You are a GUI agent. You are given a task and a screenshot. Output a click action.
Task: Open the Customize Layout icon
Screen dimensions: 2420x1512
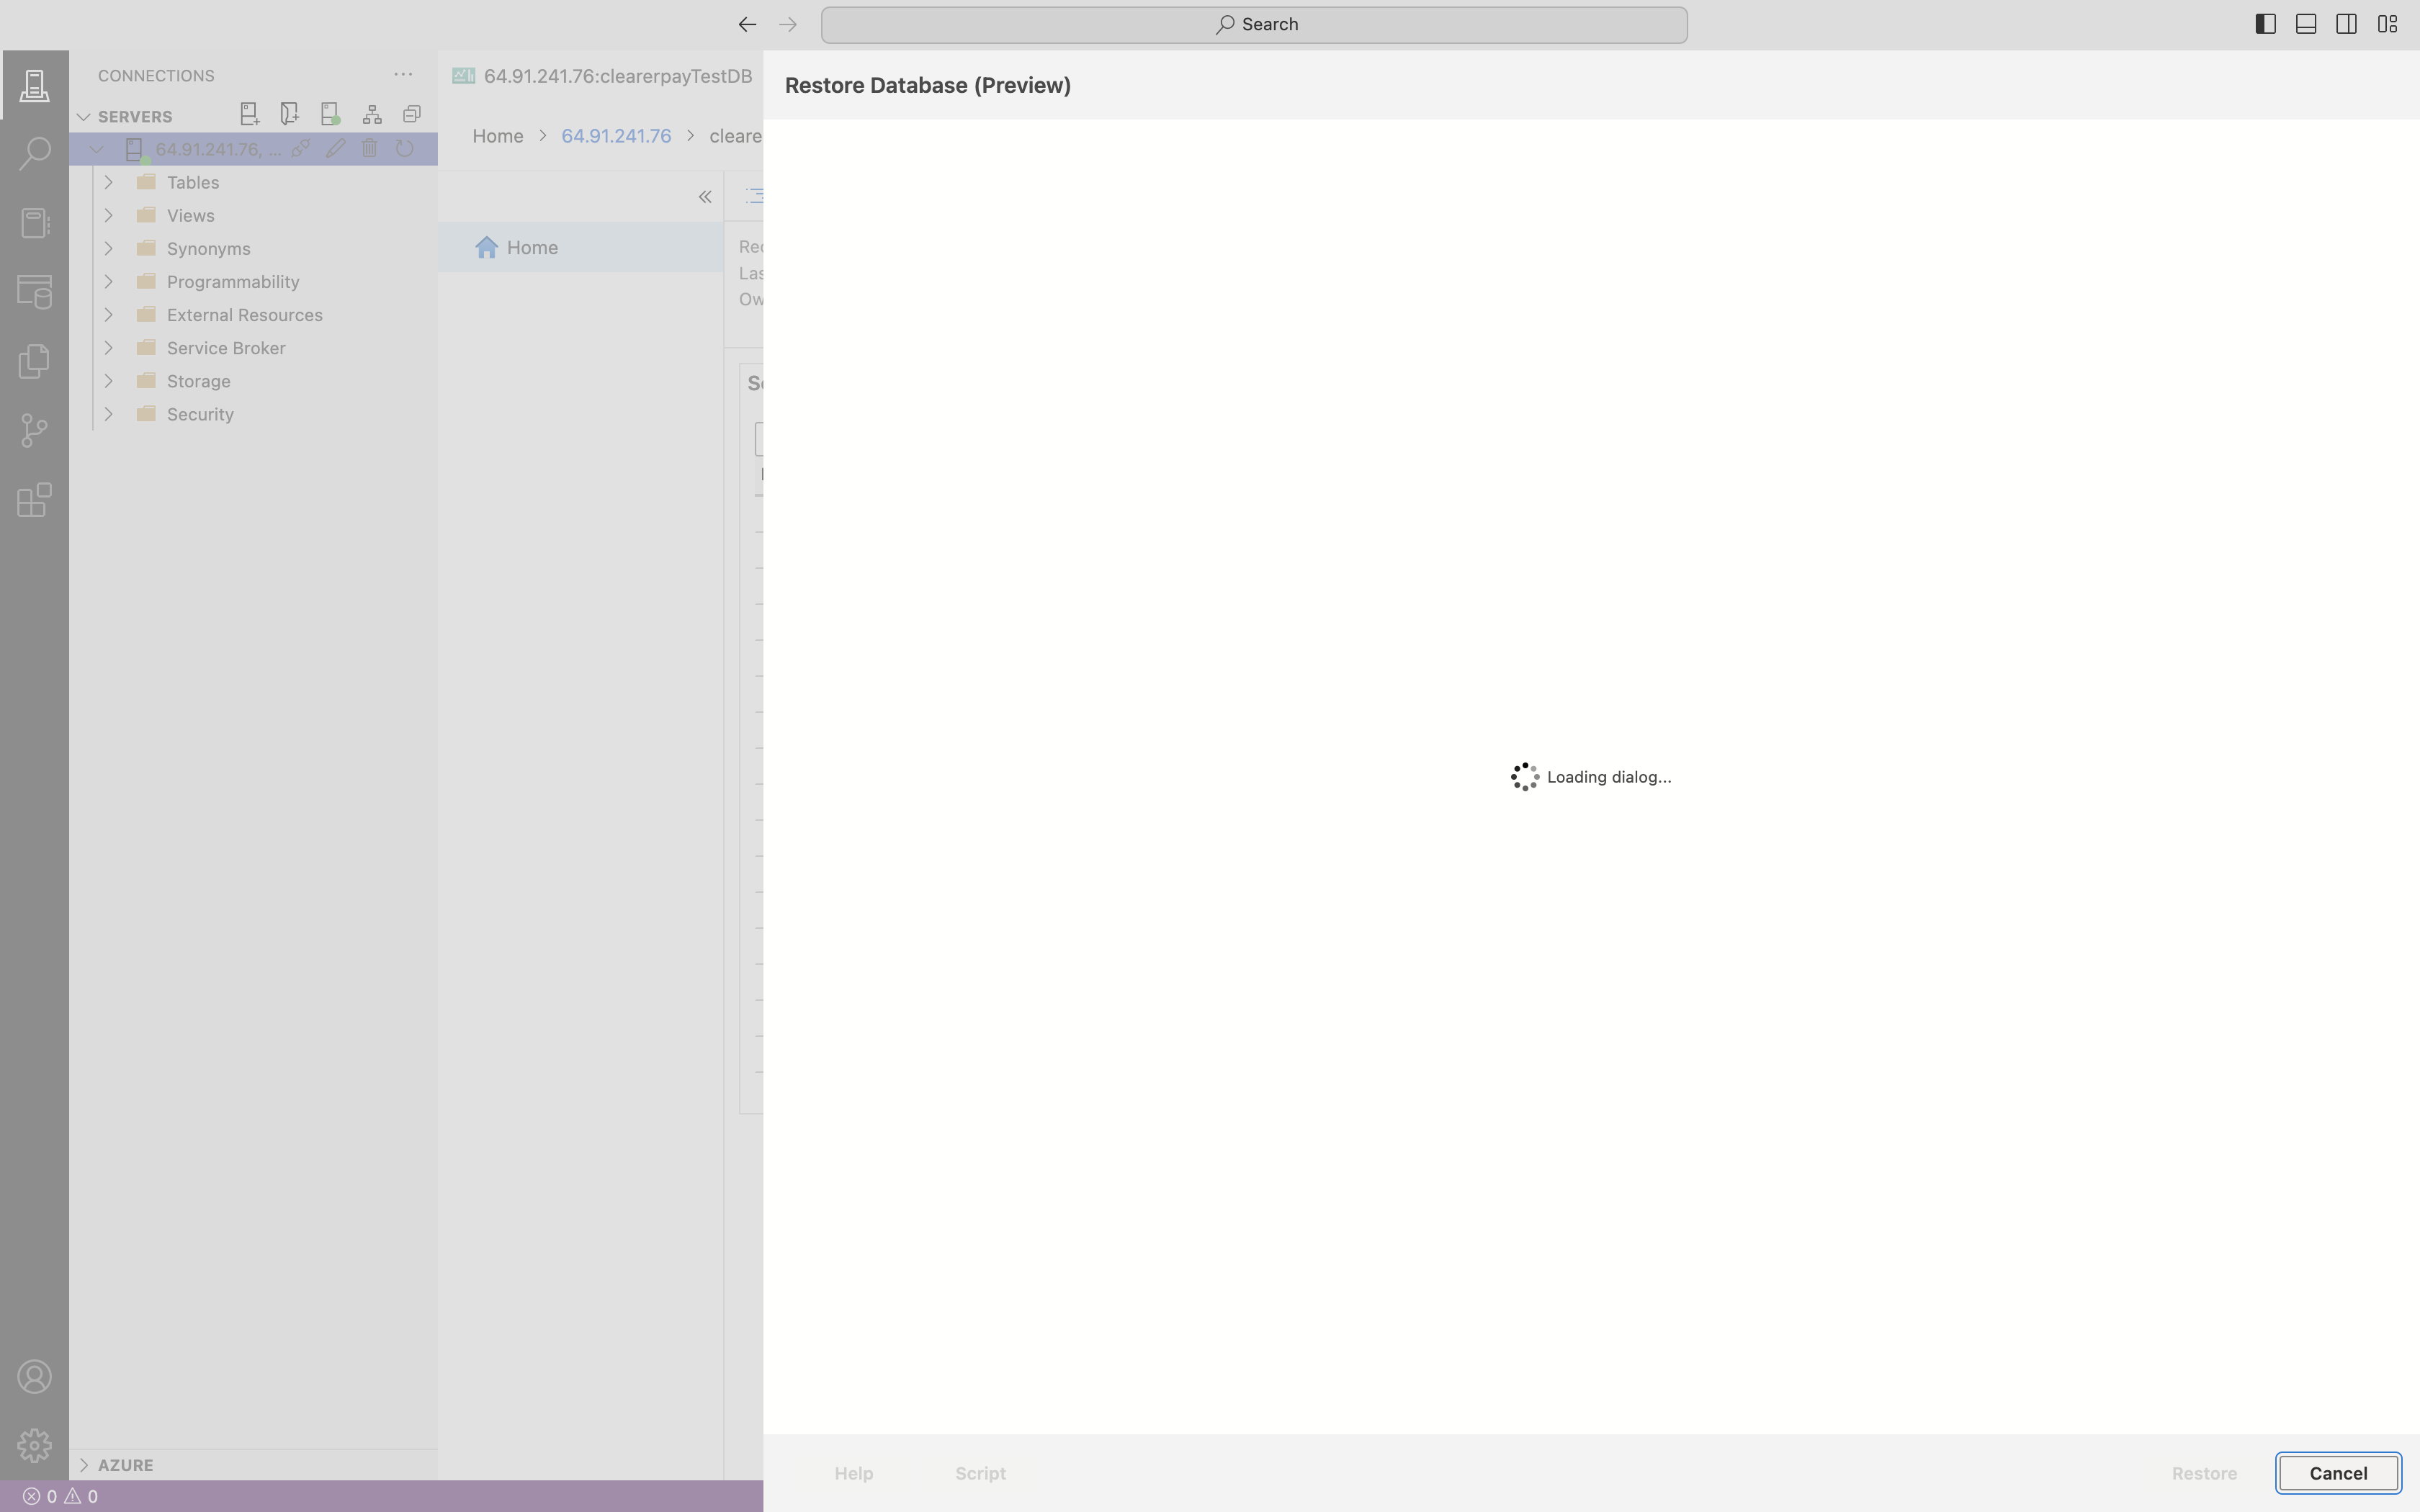[x=2387, y=24]
